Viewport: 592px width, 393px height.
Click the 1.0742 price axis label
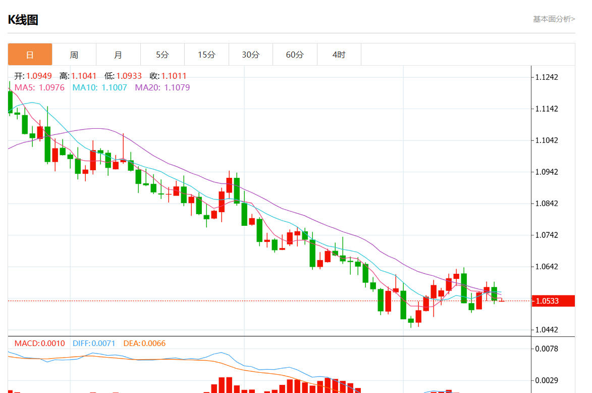click(x=547, y=235)
